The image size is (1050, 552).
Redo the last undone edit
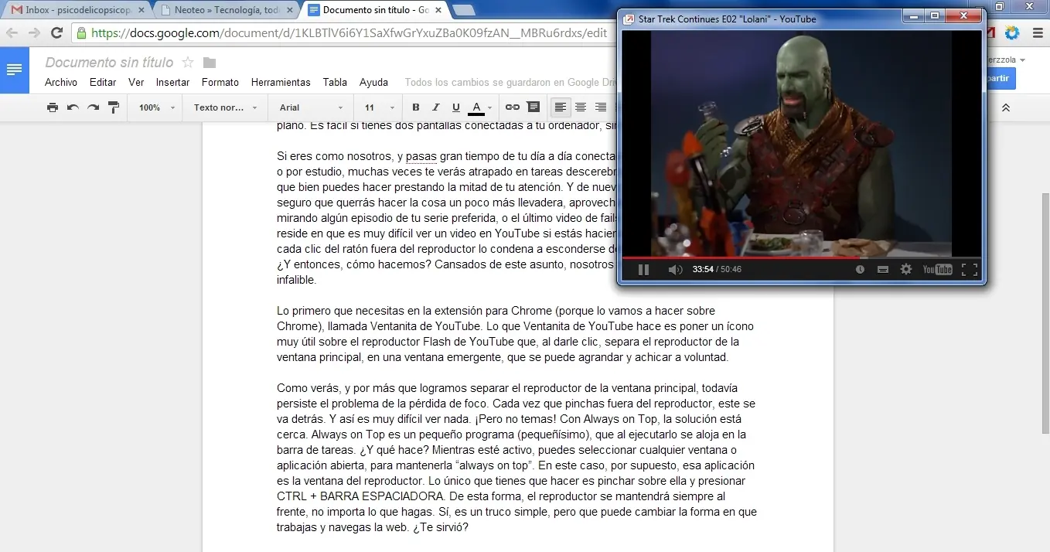click(x=93, y=107)
